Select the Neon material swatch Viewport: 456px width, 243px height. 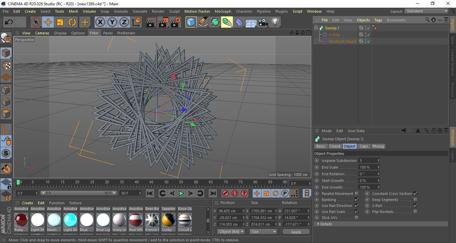[x=54, y=220]
